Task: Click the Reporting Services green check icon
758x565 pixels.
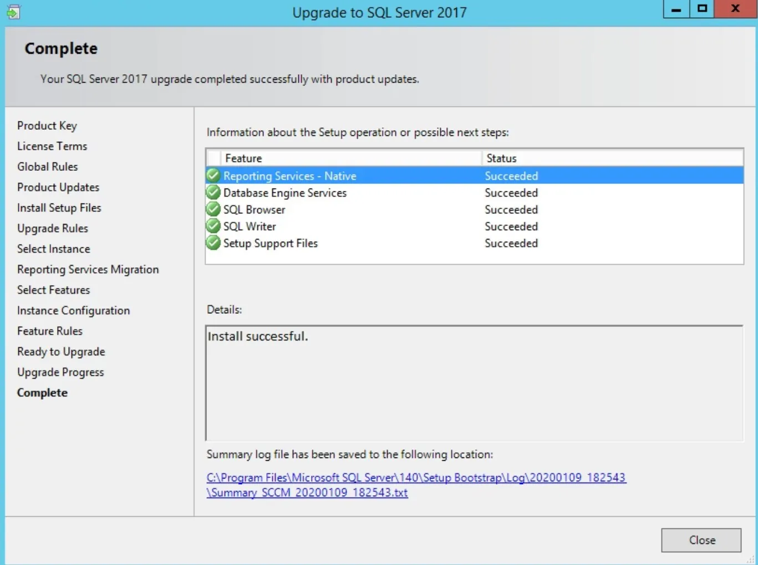Action: pos(213,176)
